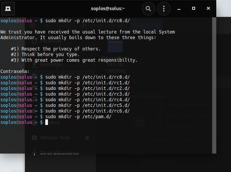Open the terminal three-dot menu

(164, 9)
